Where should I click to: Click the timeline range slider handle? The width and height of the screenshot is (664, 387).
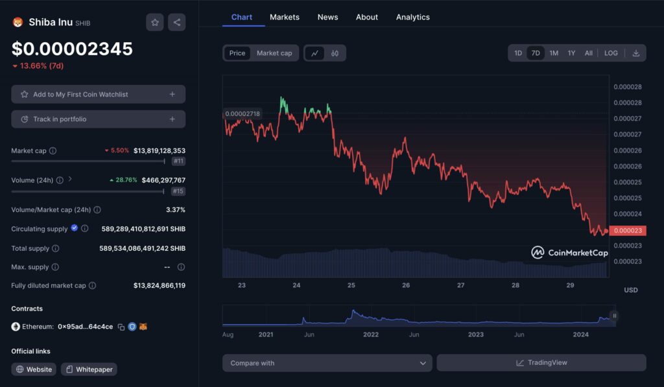(614, 316)
